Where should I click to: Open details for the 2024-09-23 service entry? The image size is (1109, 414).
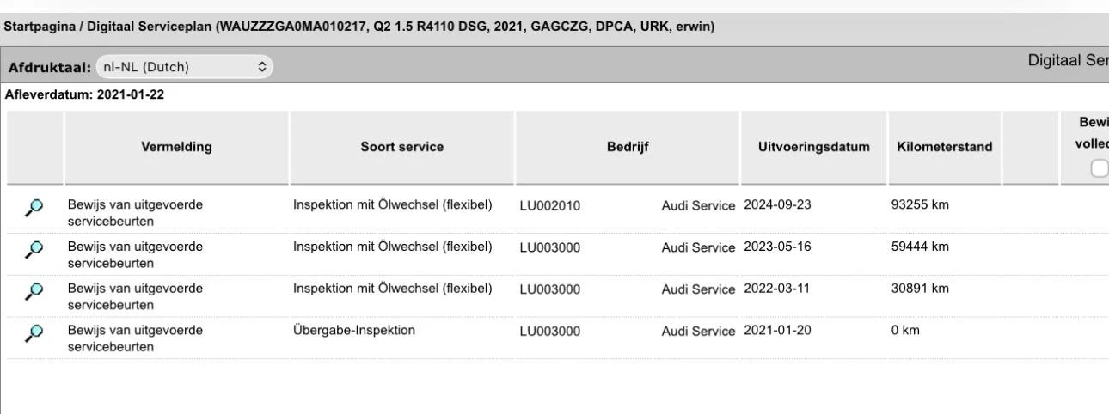34,207
